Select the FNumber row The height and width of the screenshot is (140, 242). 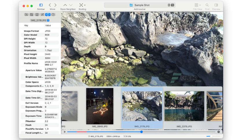(x=40, y=121)
